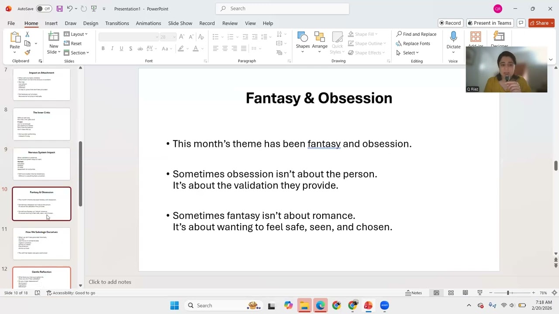Select slide 11 How We Sabotage Ourselves

tap(41, 244)
